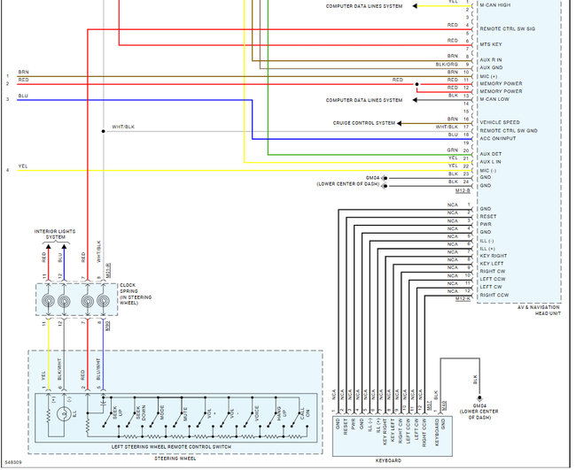
Task: Select the RIGHT CW label in head unit
Action: (x=493, y=271)
